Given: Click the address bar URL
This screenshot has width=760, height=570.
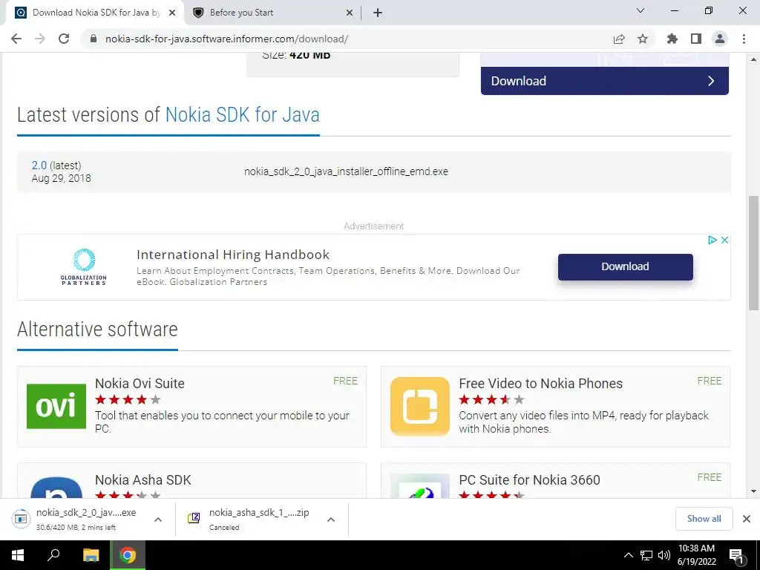Looking at the screenshot, I should point(226,39).
